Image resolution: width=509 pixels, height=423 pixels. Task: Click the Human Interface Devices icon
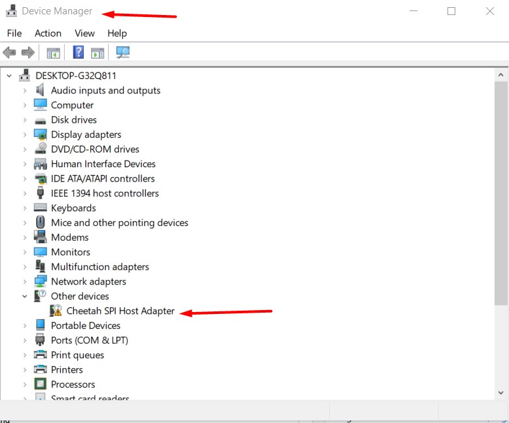click(41, 164)
